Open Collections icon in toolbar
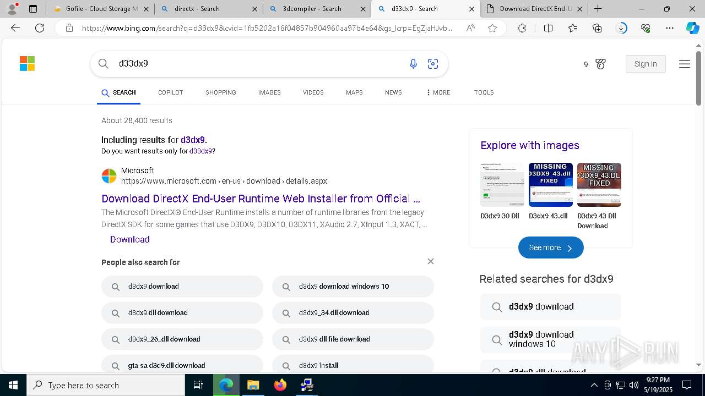Image resolution: width=705 pixels, height=396 pixels. click(x=597, y=28)
